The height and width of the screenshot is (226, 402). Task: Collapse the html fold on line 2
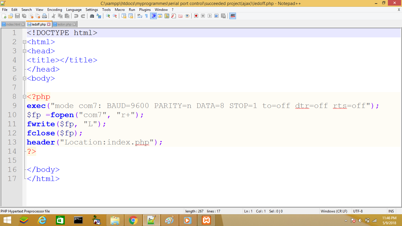[x=24, y=42]
